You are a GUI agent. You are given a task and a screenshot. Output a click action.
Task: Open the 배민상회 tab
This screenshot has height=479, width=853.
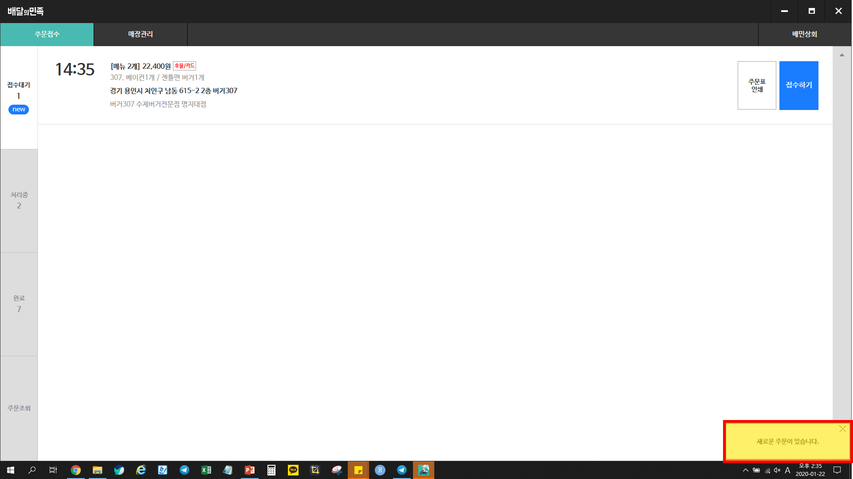804,34
